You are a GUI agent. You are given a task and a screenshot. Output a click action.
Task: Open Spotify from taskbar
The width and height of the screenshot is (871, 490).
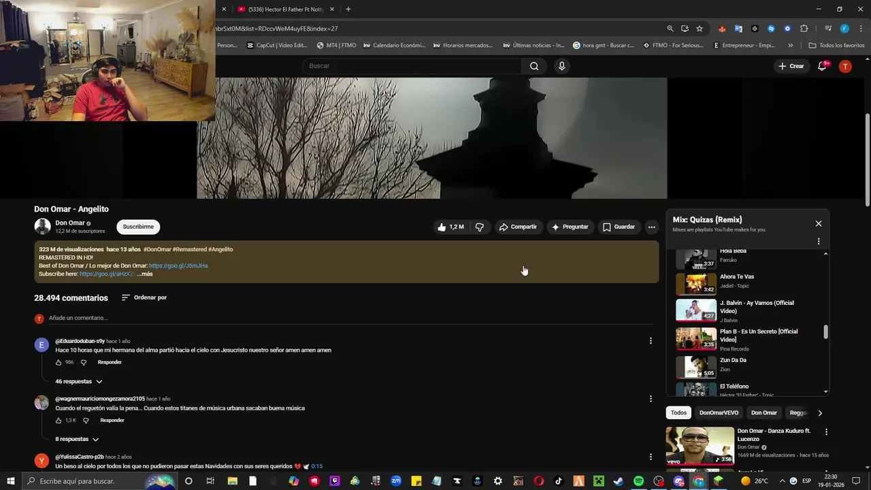[x=638, y=481]
